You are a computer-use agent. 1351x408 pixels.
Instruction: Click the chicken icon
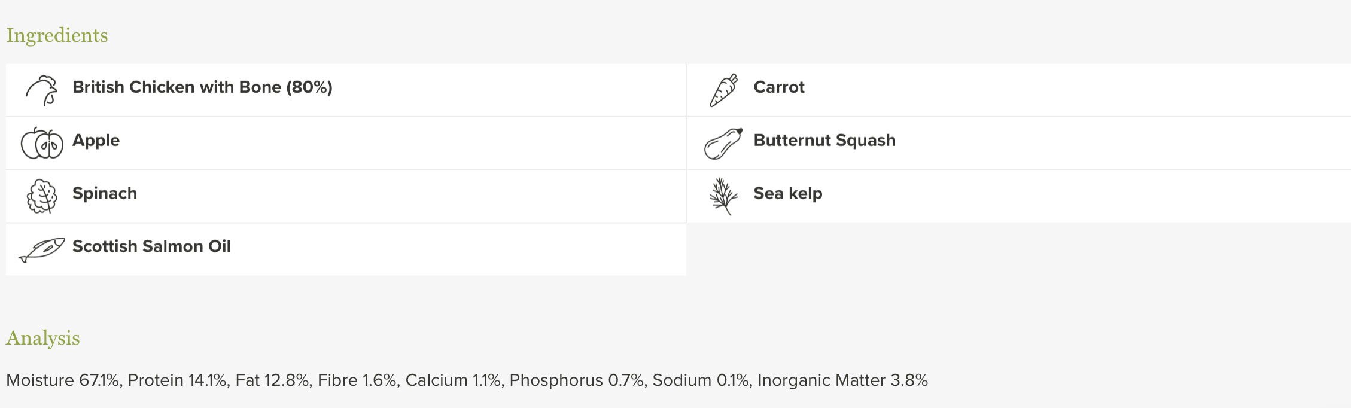click(42, 90)
